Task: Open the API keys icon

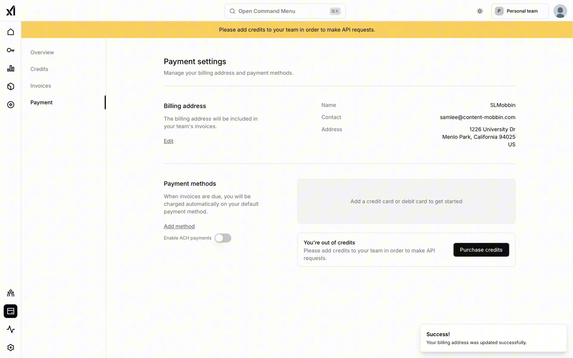Action: pos(11,50)
